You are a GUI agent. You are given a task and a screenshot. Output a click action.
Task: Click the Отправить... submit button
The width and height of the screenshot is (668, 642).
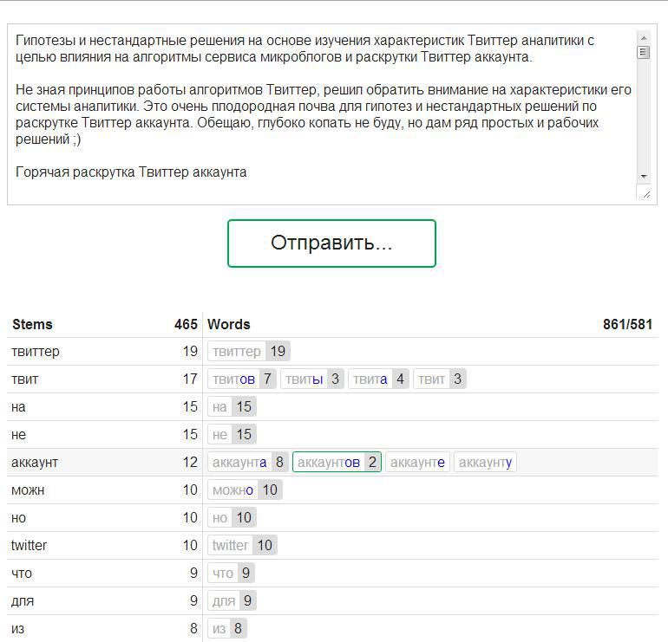(x=331, y=243)
